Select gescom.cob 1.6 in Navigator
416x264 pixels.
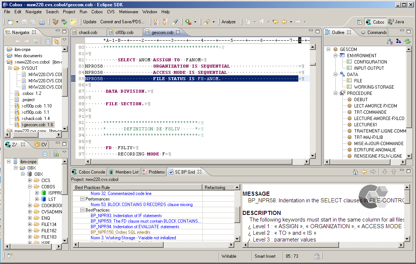(x=38, y=125)
